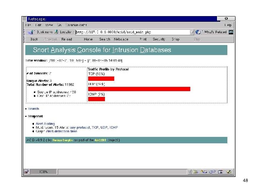
Task: Click the window control button in title bar
Action: (226, 19)
